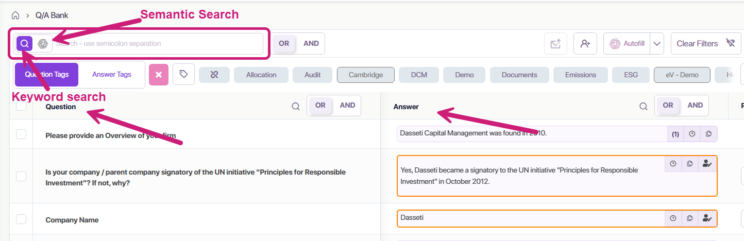Select the Cambridge tag filter
744x241 pixels.
[x=366, y=75]
